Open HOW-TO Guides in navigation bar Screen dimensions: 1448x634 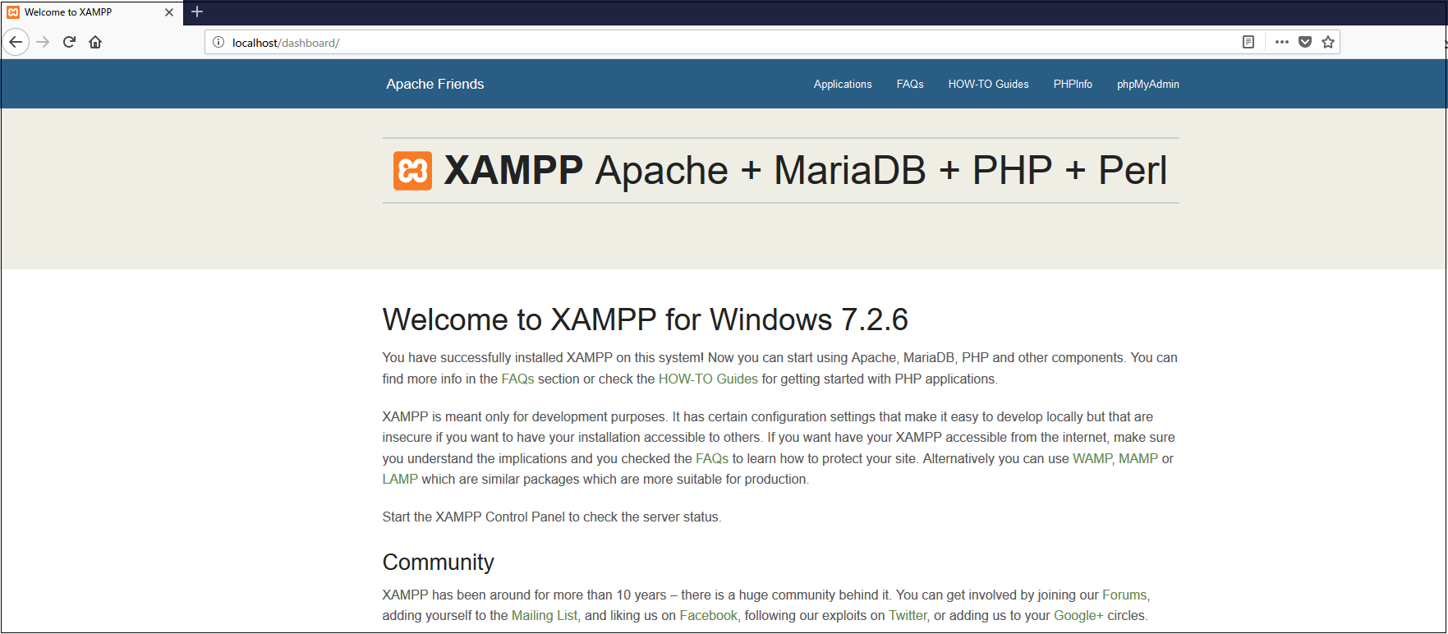point(988,84)
